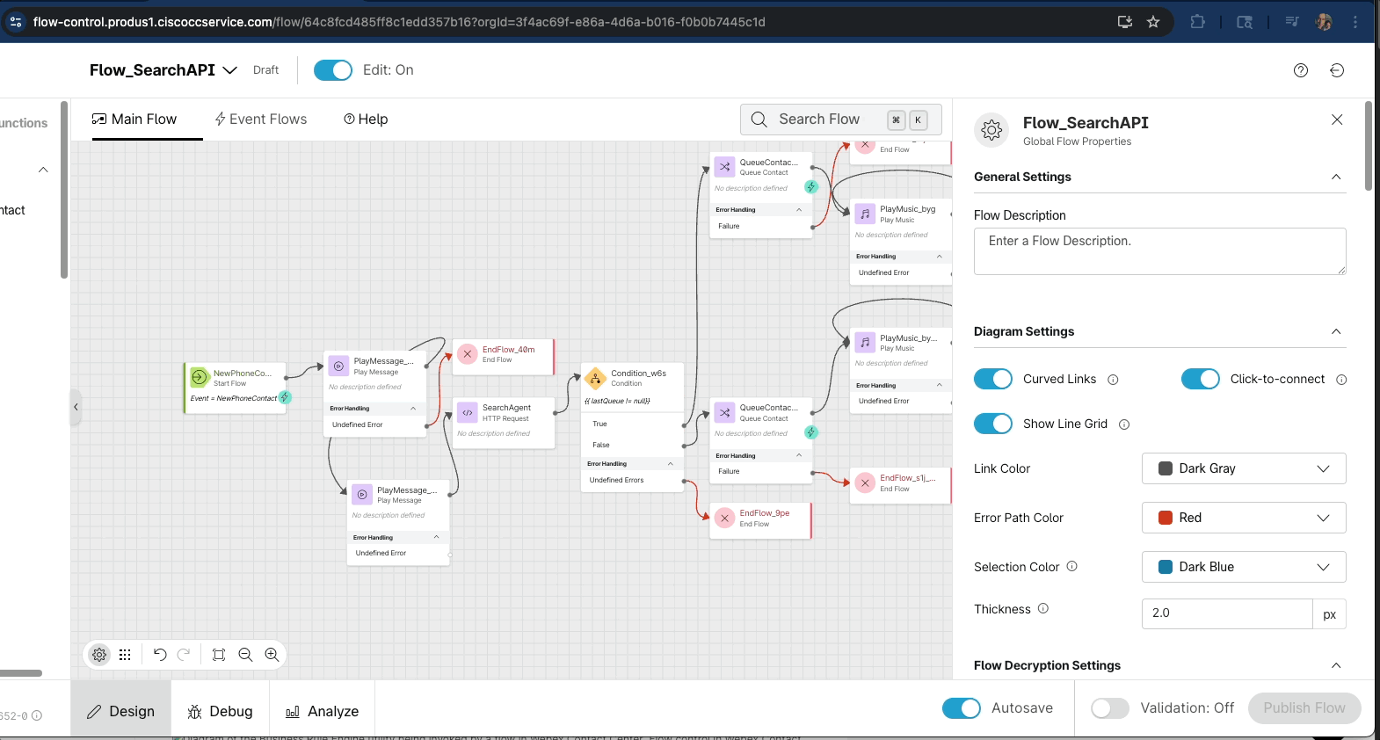Switch to the Event Flows tab
The height and width of the screenshot is (740, 1380).
[x=261, y=120]
